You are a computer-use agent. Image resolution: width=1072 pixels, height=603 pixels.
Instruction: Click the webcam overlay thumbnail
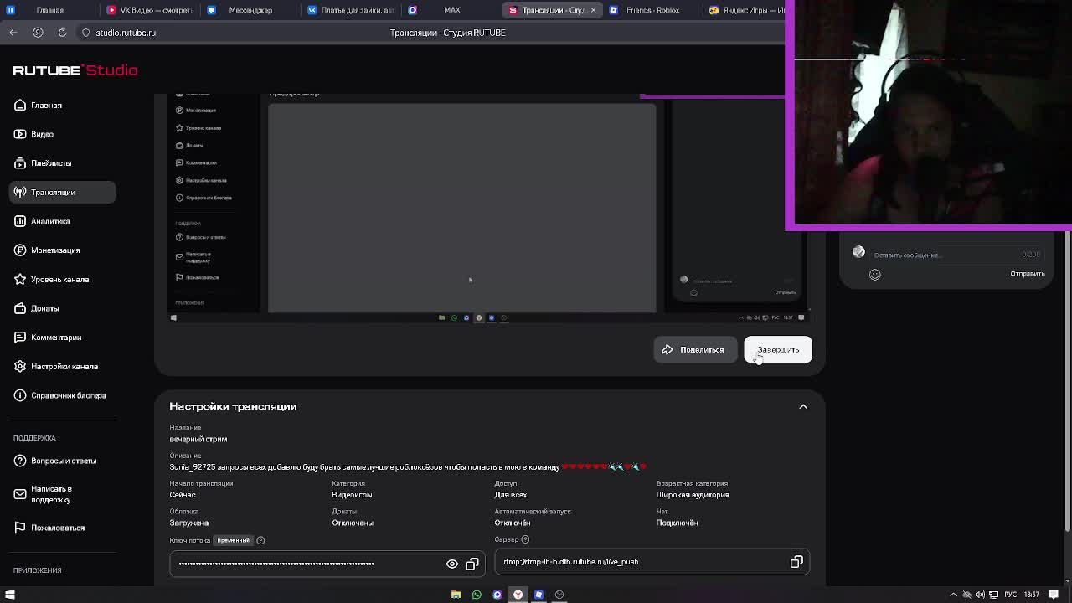point(928,115)
